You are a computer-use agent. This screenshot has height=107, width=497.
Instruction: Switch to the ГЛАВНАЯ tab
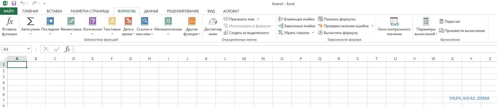click(x=30, y=11)
